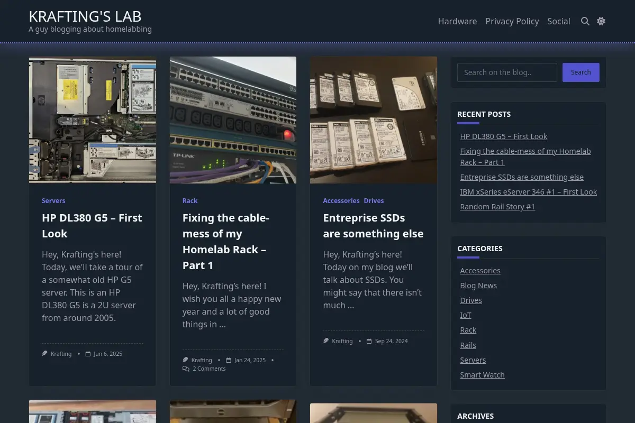The image size is (635, 423).
Task: Click the ARCHIVES heading
Action: (x=475, y=416)
